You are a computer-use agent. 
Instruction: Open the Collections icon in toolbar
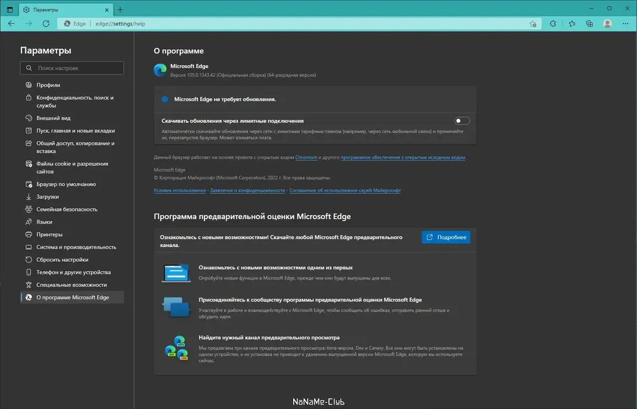[589, 24]
